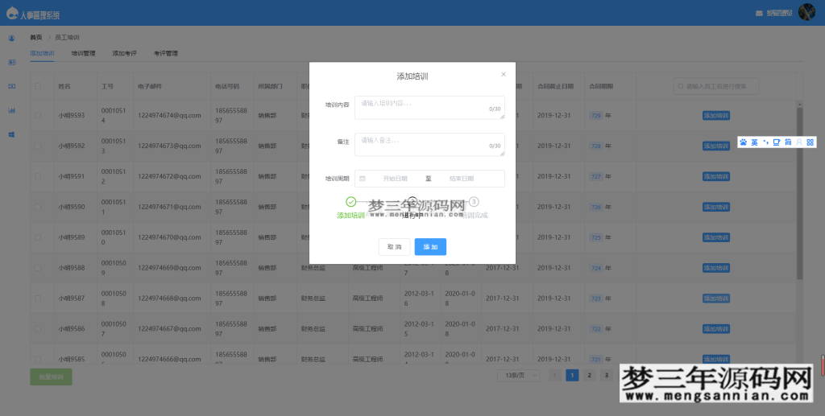Click the 开始日期 start date field
The image size is (825, 416).
[x=395, y=179]
